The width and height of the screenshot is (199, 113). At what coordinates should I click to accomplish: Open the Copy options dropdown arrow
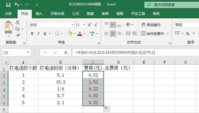pyautogui.click(x=22, y=29)
